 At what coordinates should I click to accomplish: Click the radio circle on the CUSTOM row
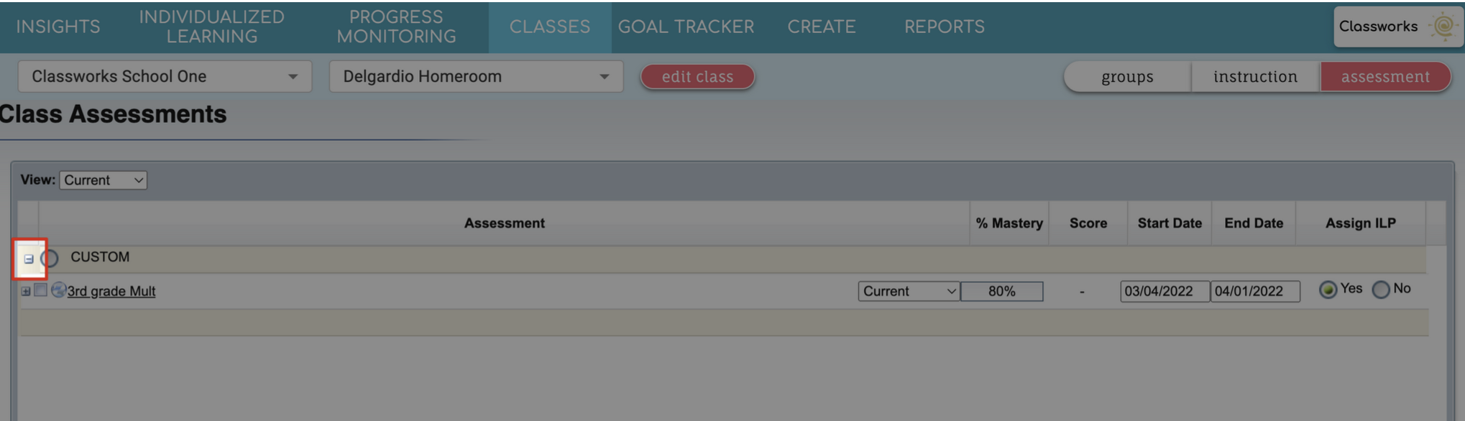(x=48, y=256)
